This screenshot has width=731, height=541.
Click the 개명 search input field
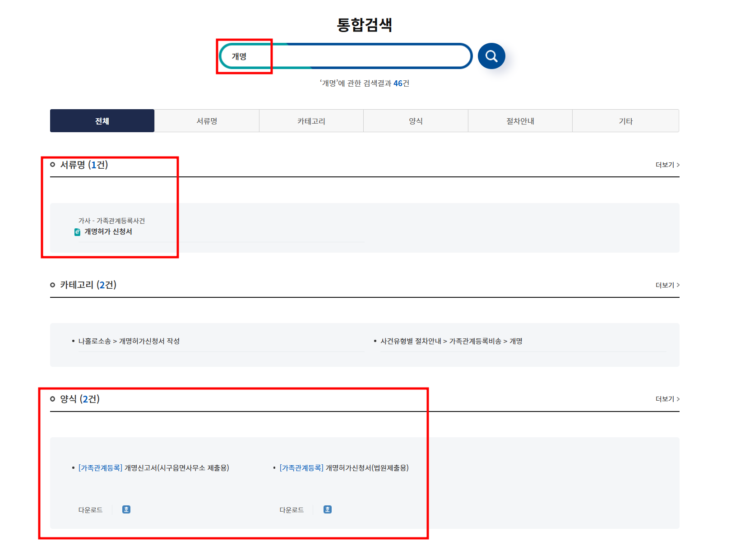(x=345, y=56)
